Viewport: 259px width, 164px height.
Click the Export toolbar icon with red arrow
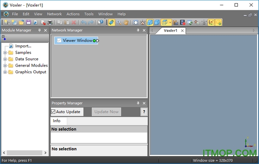pos(43,22)
